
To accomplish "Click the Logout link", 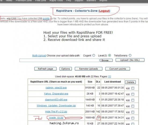I will coord(104,11).
